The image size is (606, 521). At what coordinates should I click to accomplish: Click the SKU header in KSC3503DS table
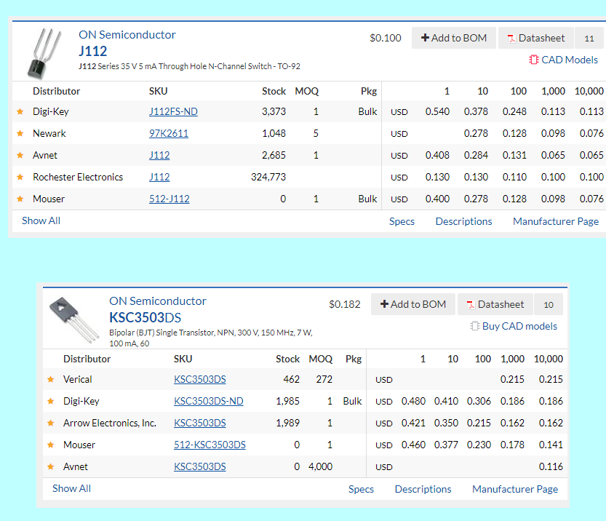183,359
